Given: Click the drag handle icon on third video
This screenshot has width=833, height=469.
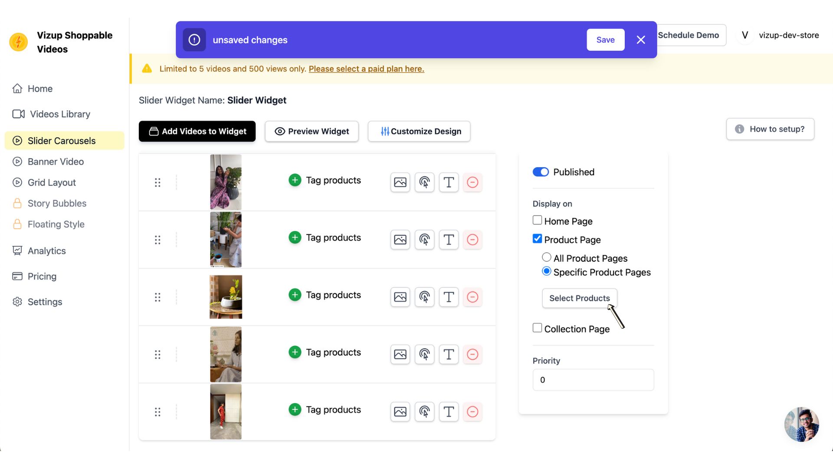Looking at the screenshot, I should pyautogui.click(x=157, y=297).
